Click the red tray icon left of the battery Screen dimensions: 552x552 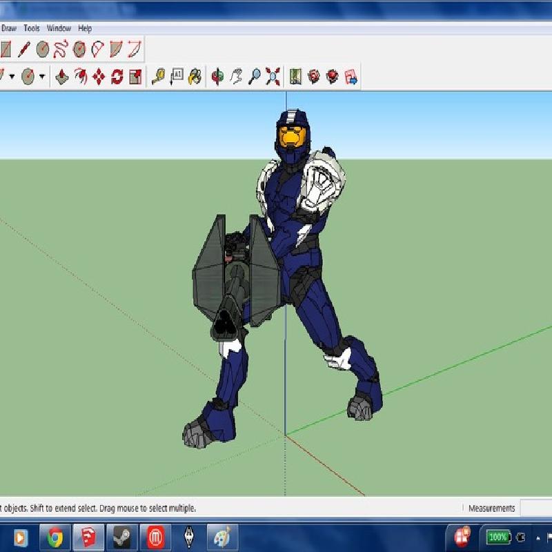coord(462,537)
